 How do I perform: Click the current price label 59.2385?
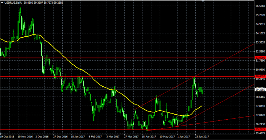point(260,90)
